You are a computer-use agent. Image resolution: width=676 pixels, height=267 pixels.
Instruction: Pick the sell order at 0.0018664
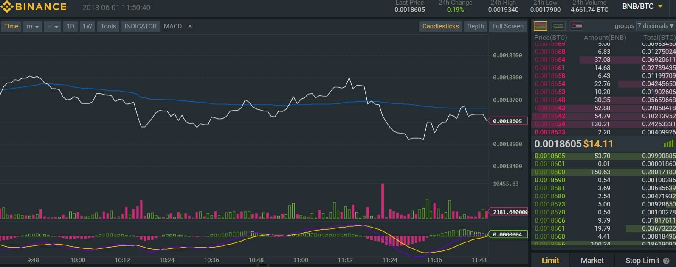pos(603,60)
